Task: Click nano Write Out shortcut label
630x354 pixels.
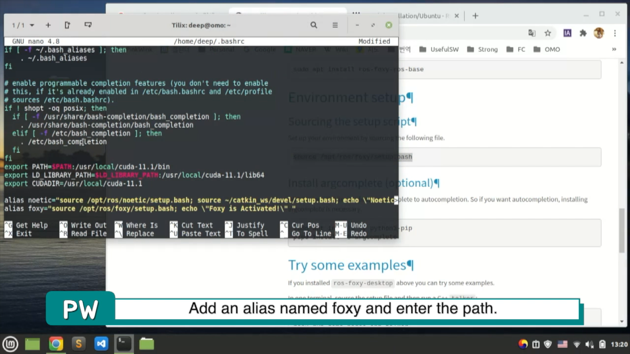Action: (x=89, y=225)
